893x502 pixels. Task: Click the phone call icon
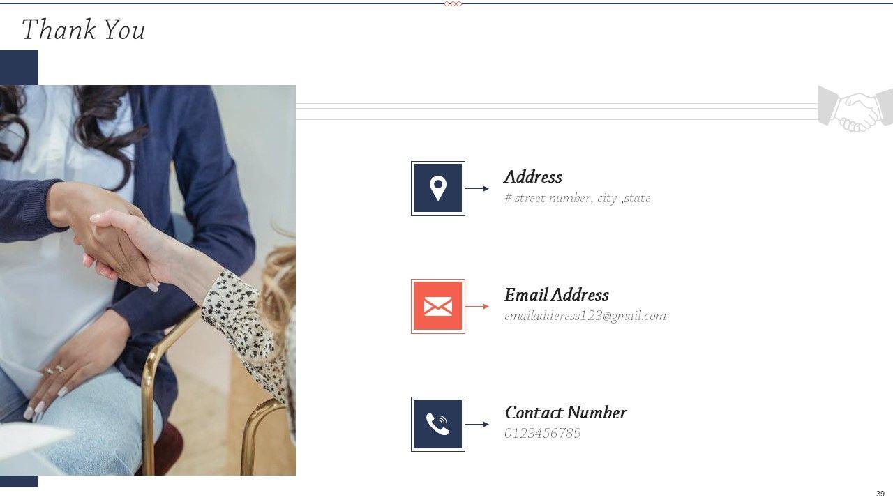(x=438, y=424)
